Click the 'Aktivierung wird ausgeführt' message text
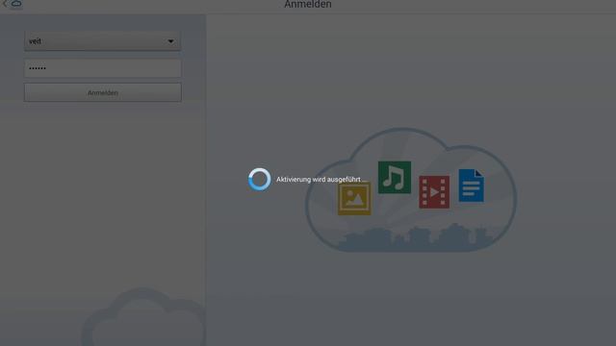Screen dimensions: 616x346 point(322,180)
